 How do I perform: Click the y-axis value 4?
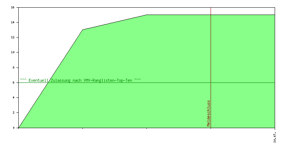14,98
